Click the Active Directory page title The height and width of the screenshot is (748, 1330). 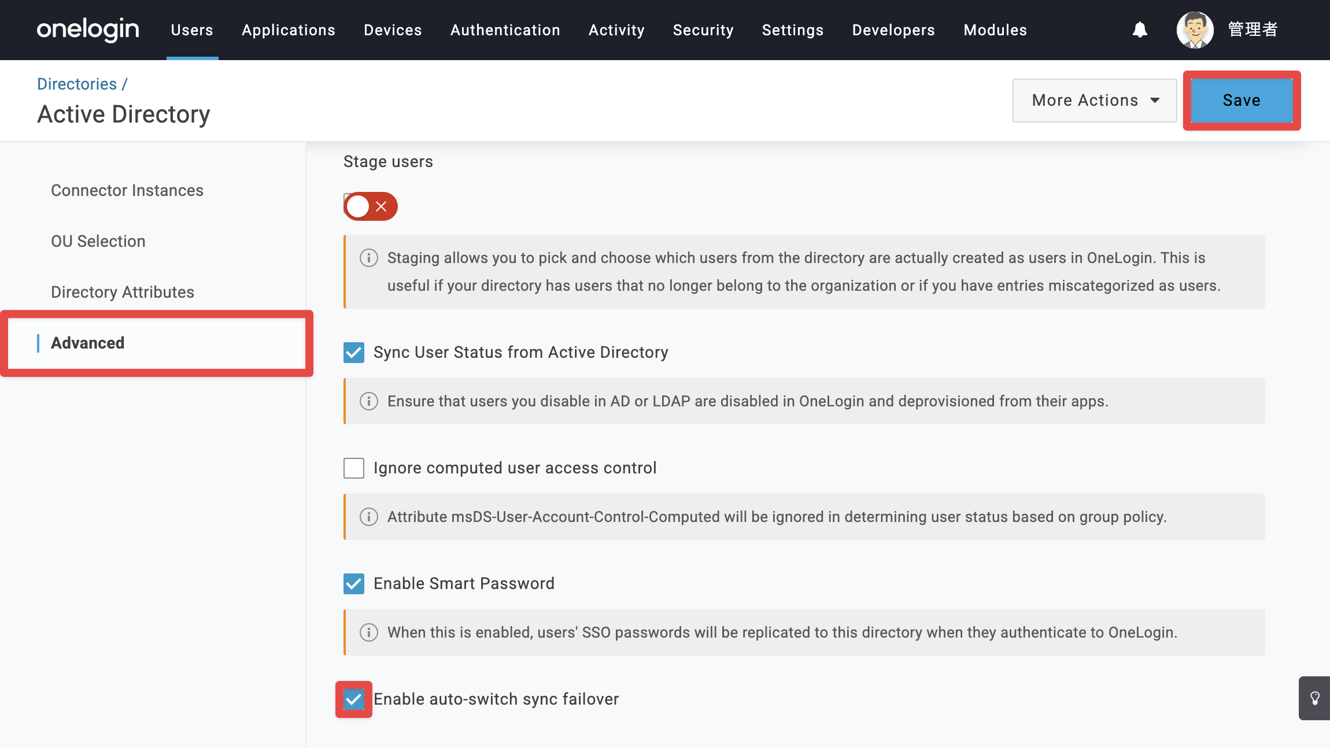pos(124,114)
